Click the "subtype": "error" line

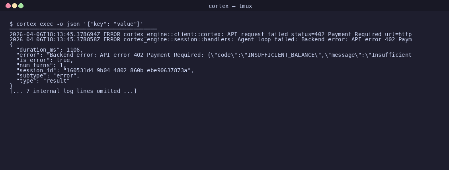(x=48, y=75)
